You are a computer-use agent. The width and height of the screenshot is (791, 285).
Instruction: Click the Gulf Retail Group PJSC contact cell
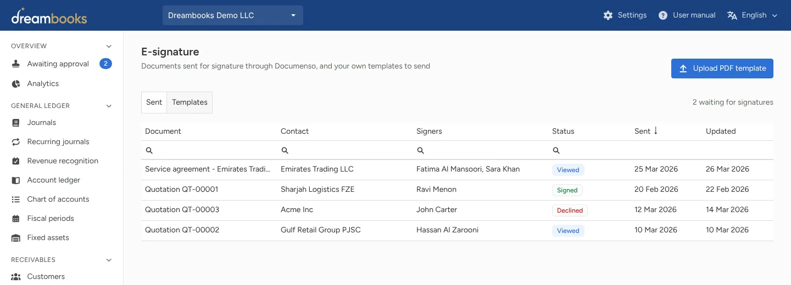click(321, 230)
